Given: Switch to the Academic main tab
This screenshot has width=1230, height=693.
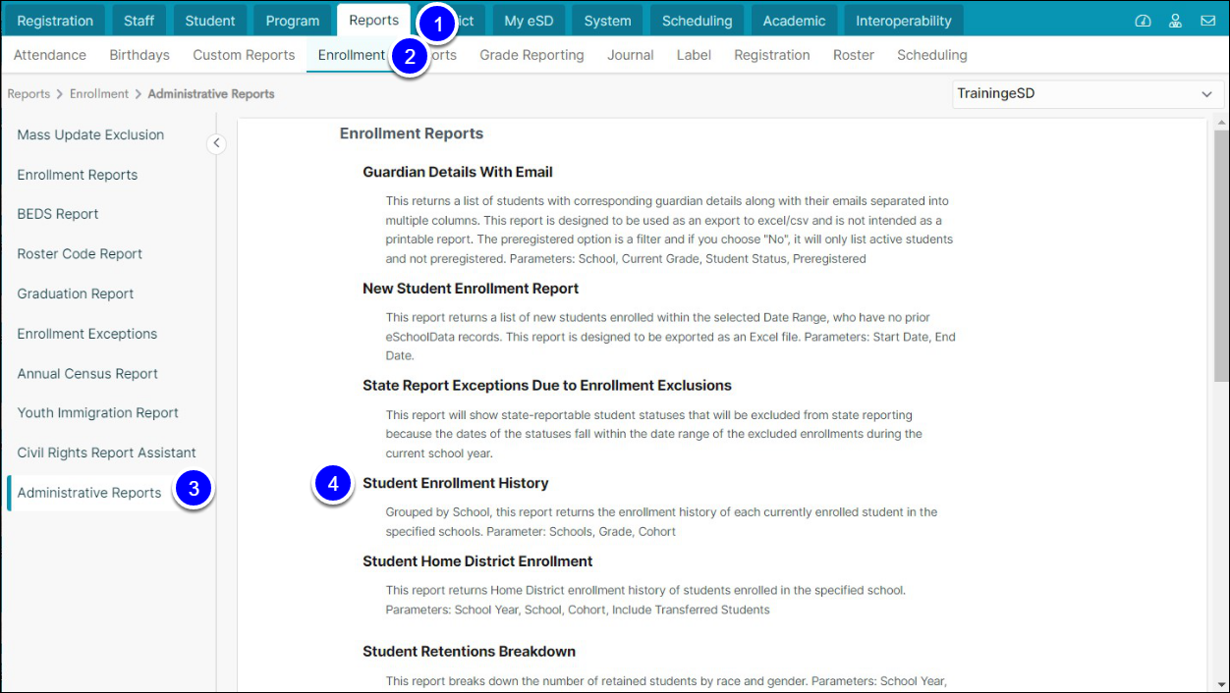Looking at the screenshot, I should point(795,21).
